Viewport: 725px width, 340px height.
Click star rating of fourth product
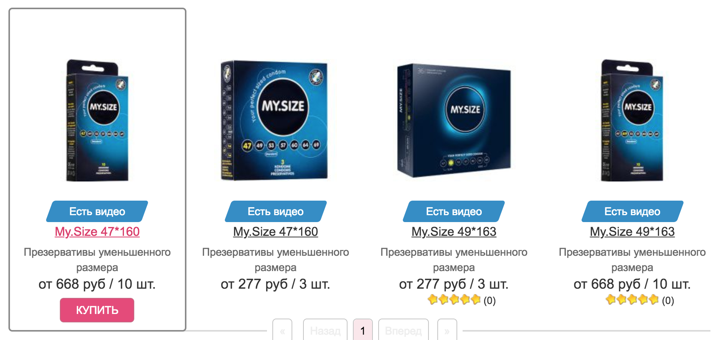pyautogui.click(x=632, y=299)
